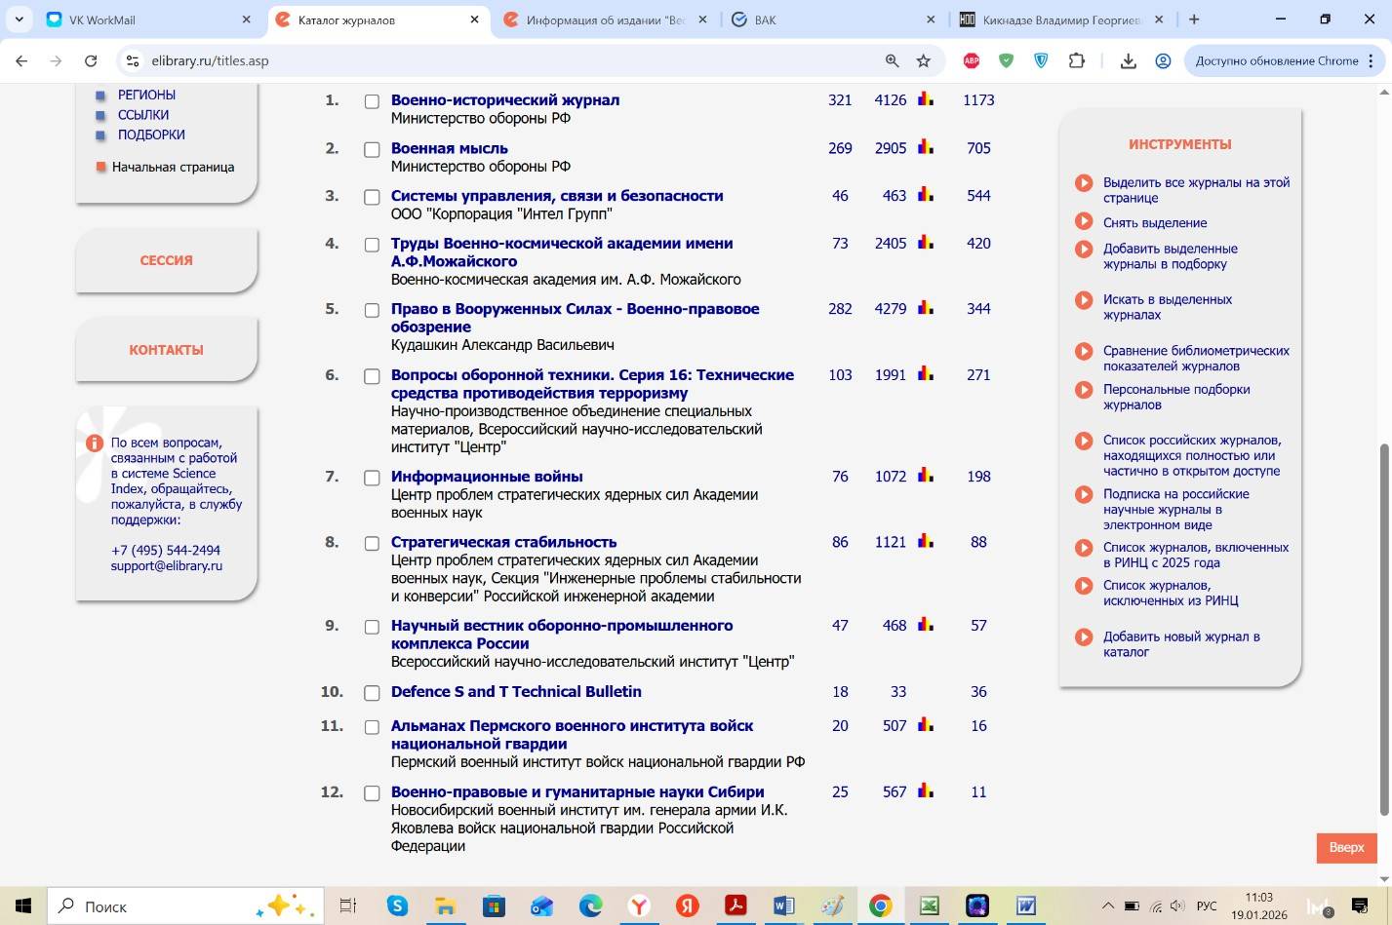Viewport: 1392px width, 925px height.
Task: Switch to the ВАК browser tab
Action: (x=829, y=19)
